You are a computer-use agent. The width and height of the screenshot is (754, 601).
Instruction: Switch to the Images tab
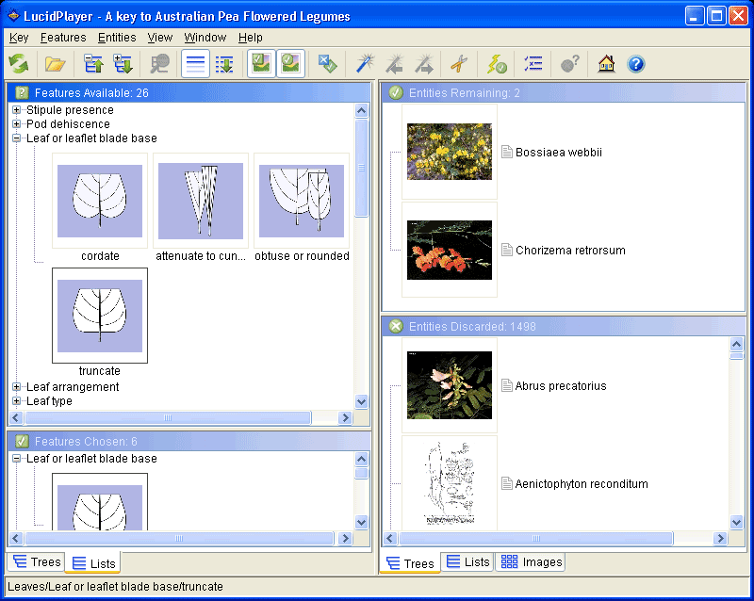click(x=531, y=562)
